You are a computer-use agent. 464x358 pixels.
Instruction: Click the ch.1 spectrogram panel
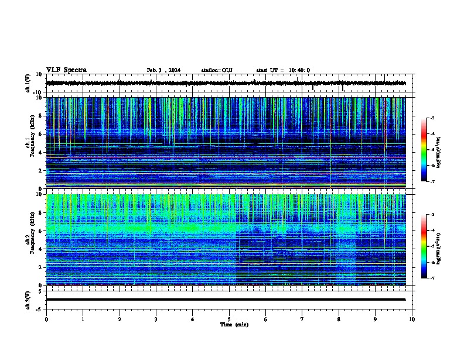226,143
